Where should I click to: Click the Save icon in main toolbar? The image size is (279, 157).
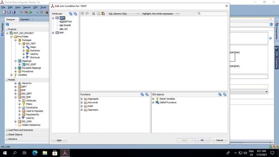[9, 12]
